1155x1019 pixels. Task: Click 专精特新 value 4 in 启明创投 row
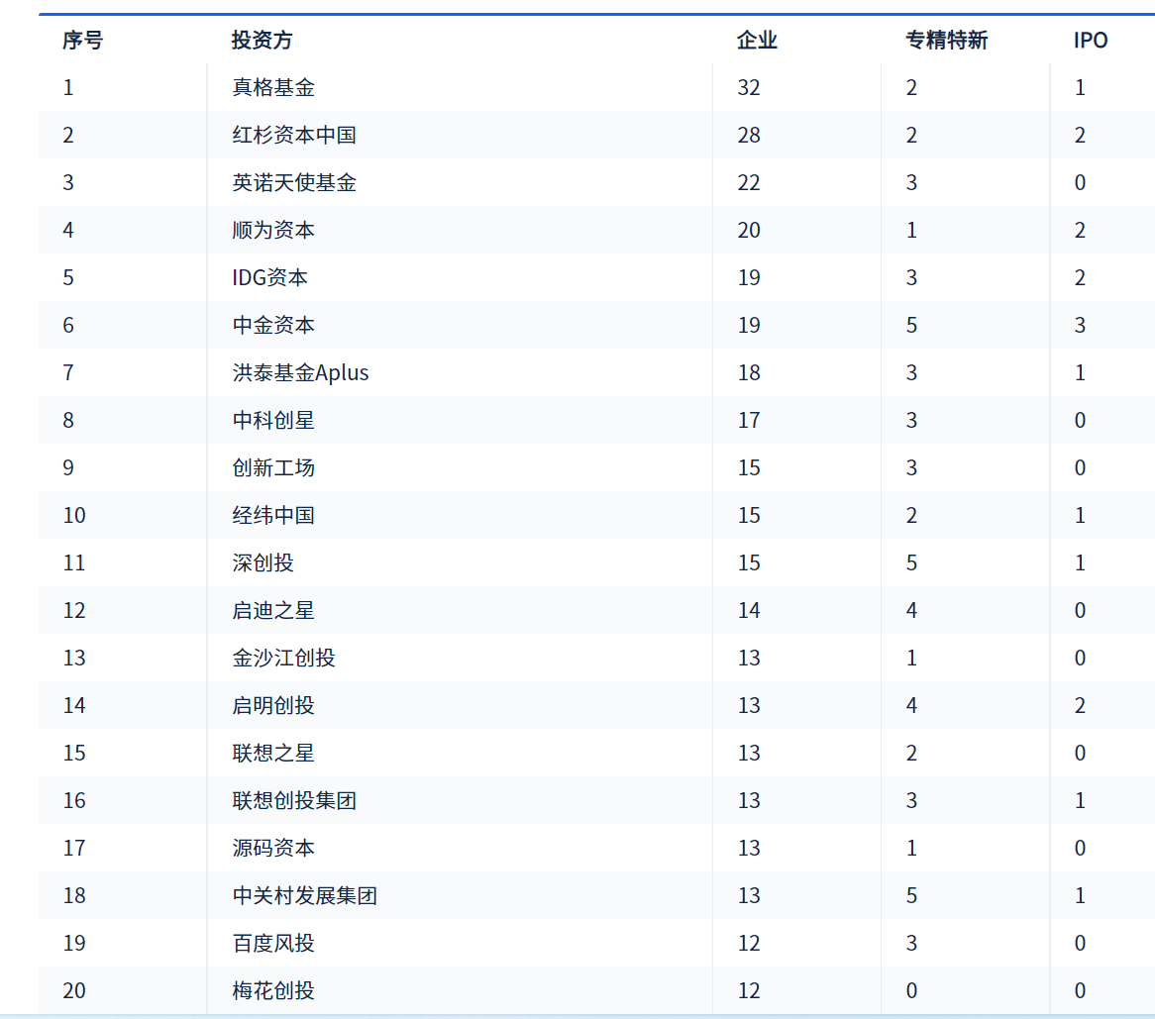tap(911, 705)
